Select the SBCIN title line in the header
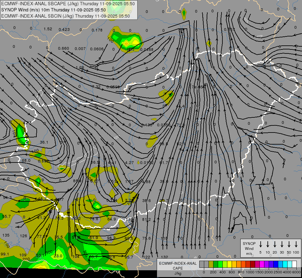The image size is (302, 278). tap(65, 16)
